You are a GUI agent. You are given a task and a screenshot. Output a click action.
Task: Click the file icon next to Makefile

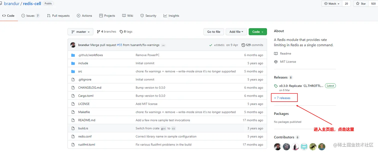pyautogui.click(x=73, y=112)
